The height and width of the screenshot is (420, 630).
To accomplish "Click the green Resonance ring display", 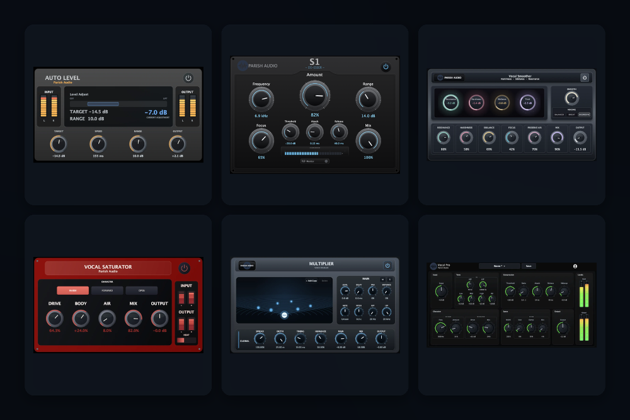I will click(450, 103).
